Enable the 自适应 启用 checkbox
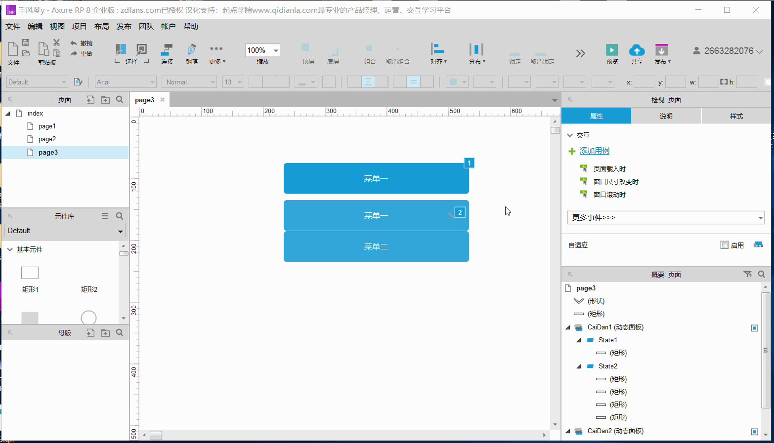This screenshot has height=443, width=774. [724, 245]
